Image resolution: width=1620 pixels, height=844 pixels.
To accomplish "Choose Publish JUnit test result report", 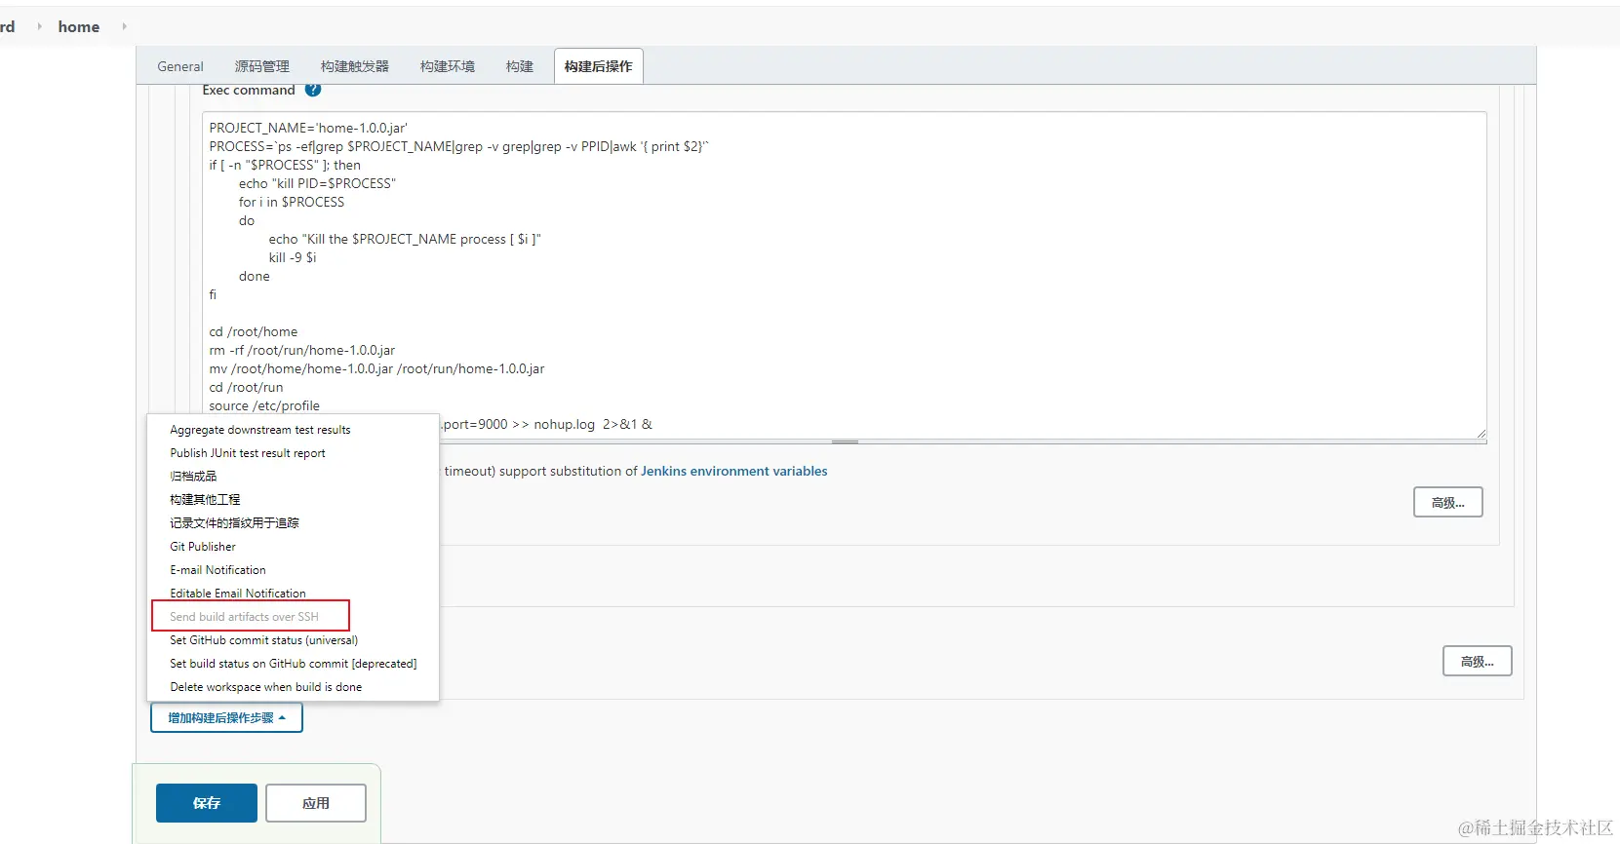I will tap(248, 453).
